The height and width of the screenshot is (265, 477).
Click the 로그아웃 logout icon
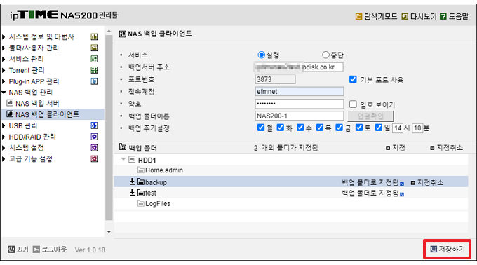(x=36, y=250)
